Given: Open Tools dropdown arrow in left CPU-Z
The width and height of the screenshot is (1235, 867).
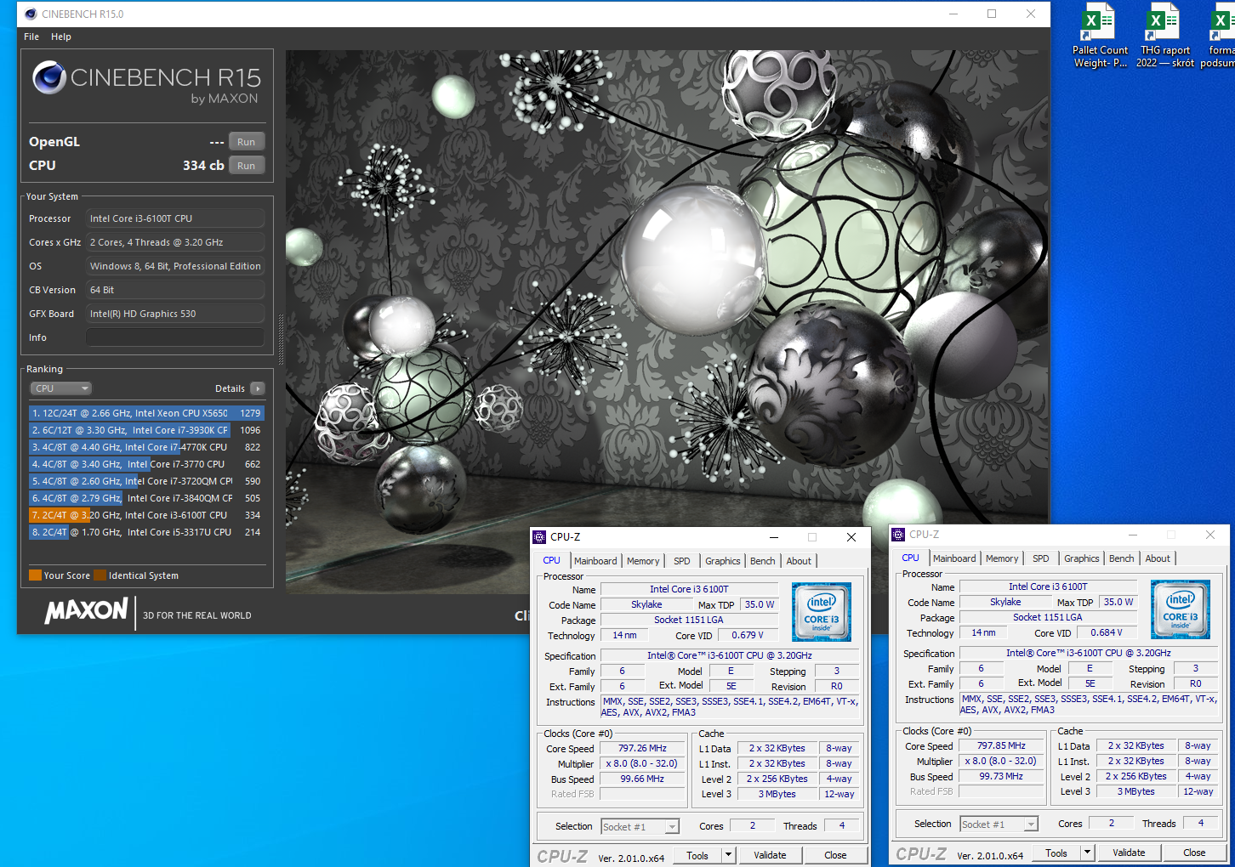Looking at the screenshot, I should tap(728, 856).
